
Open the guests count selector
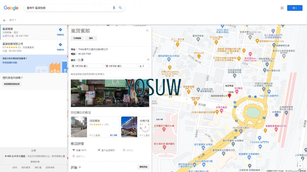(x=144, y=66)
